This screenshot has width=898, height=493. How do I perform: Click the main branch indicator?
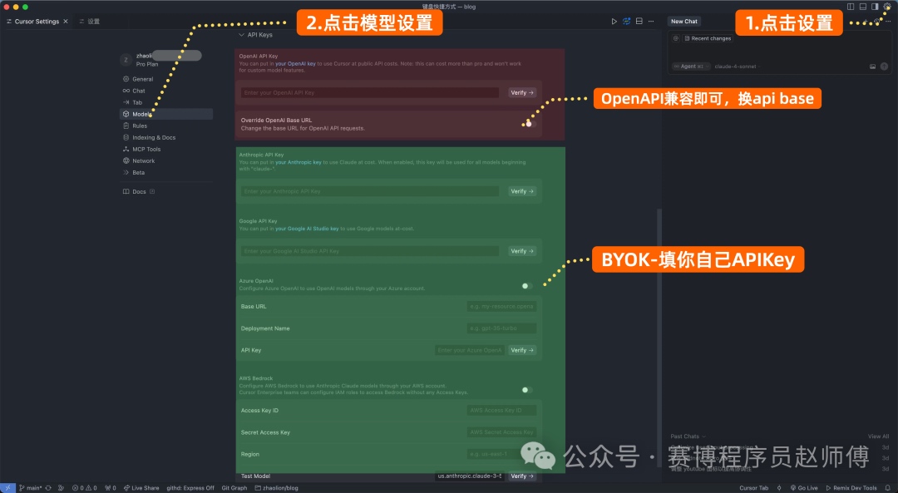31,488
